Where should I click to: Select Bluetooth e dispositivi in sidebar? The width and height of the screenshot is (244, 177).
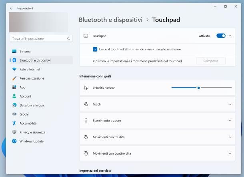coord(41,60)
